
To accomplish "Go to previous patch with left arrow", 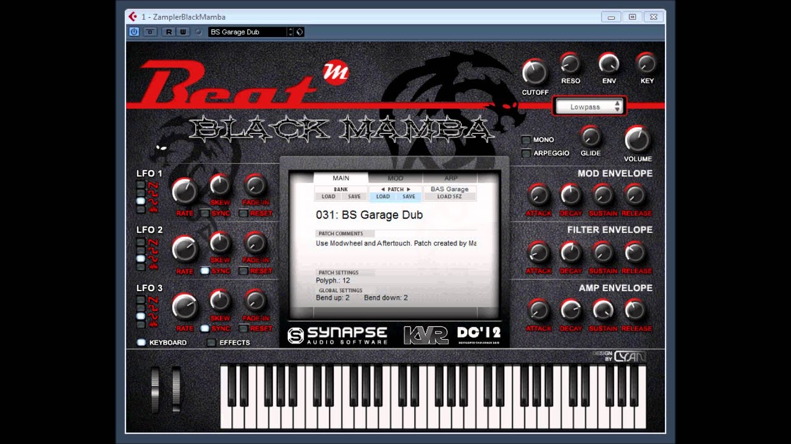I will click(383, 189).
